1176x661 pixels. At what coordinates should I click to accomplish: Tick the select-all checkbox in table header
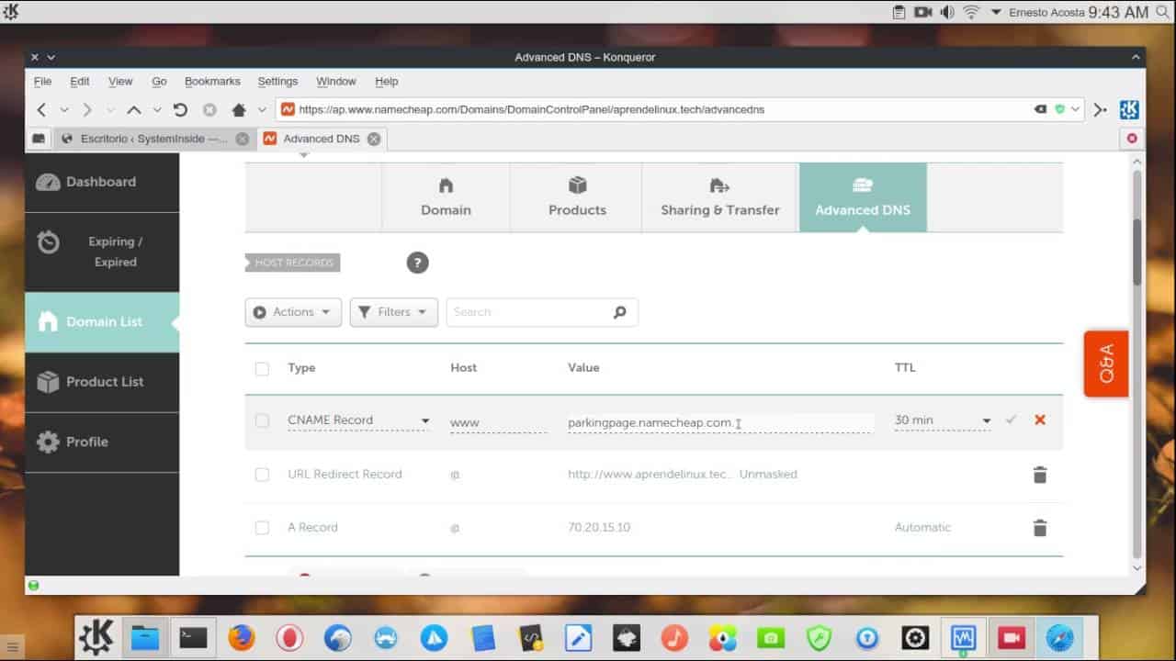coord(262,368)
